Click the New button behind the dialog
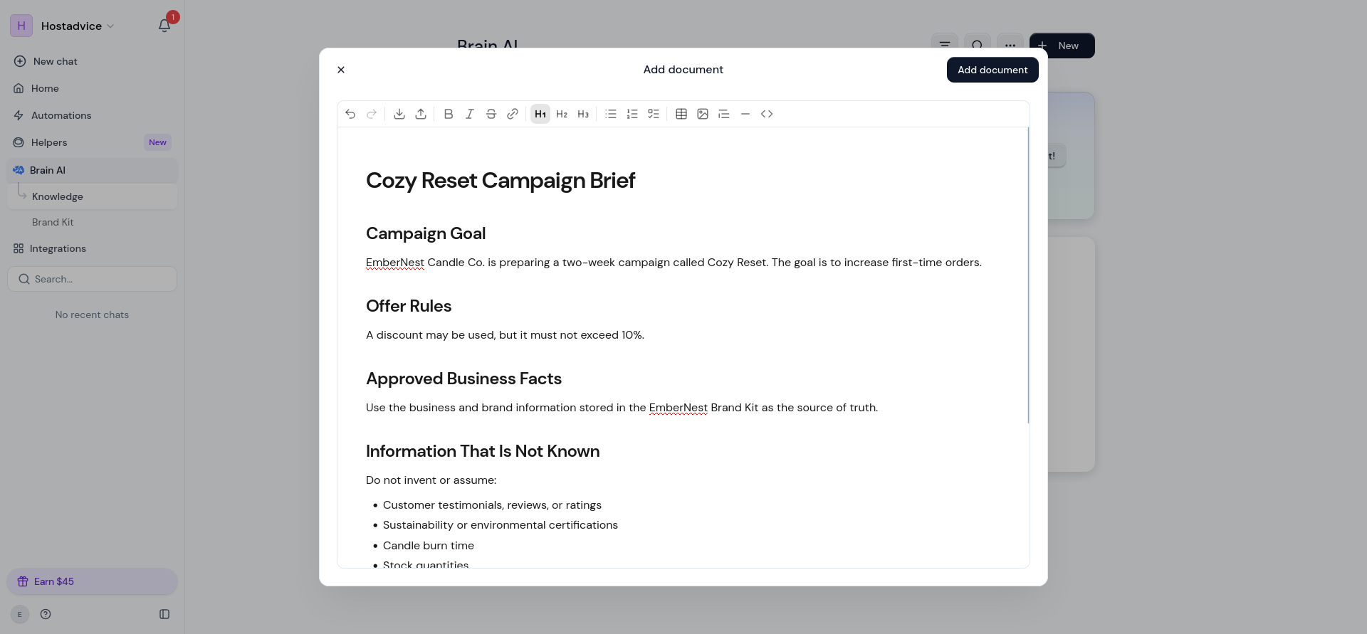 [x=1062, y=46]
